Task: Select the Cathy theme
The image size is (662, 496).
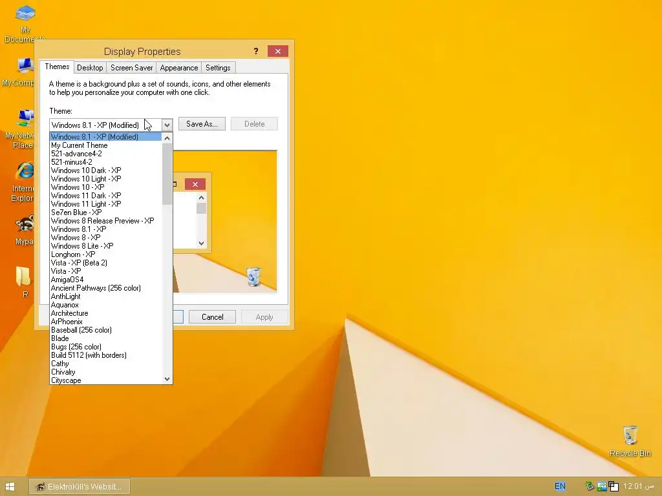Action: point(105,364)
